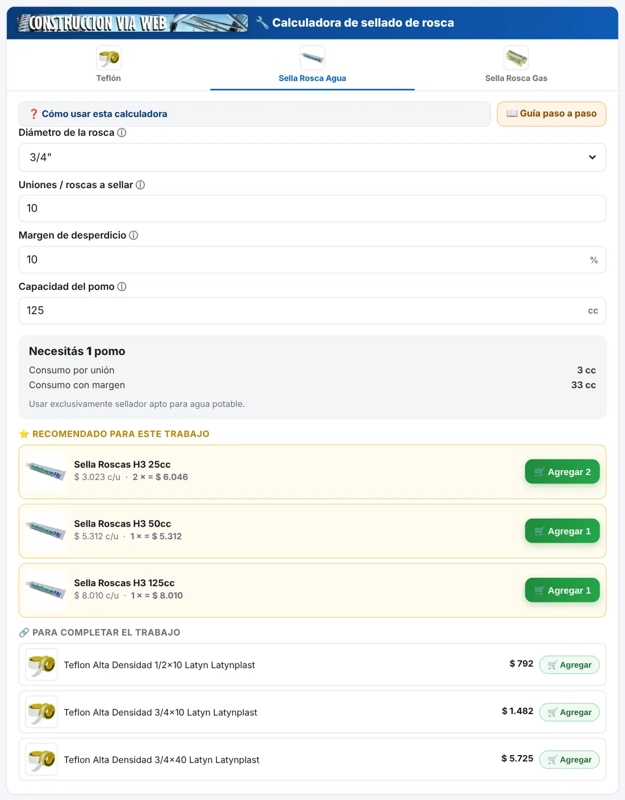Add 1 Sella Roscas H3 50cc to cart
The width and height of the screenshot is (625, 800).
coord(562,531)
